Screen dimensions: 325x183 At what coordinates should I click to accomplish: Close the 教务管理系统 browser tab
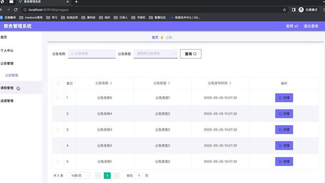click(x=67, y=2)
